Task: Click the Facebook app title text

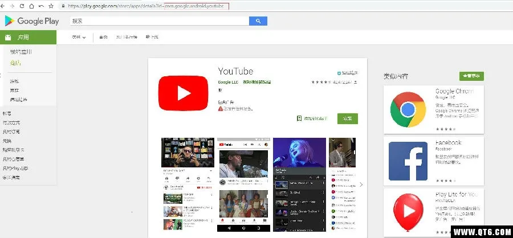Action: (x=448, y=142)
